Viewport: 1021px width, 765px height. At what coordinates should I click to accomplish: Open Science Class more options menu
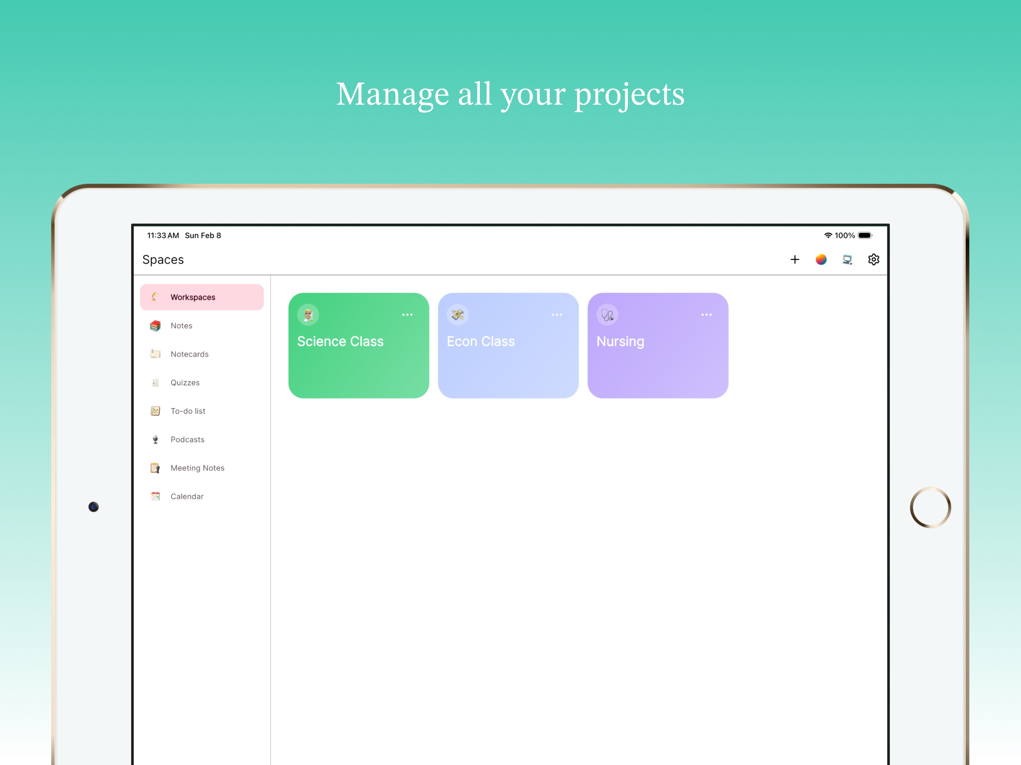[407, 315]
